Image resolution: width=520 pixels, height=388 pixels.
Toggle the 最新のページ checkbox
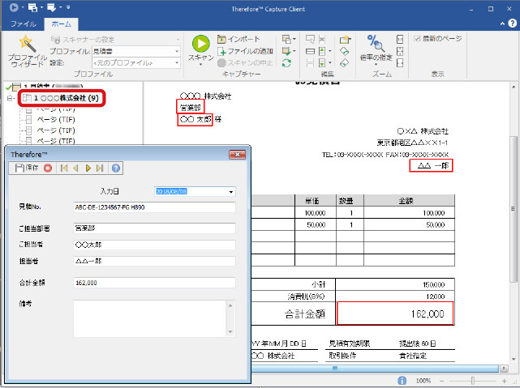pos(417,38)
